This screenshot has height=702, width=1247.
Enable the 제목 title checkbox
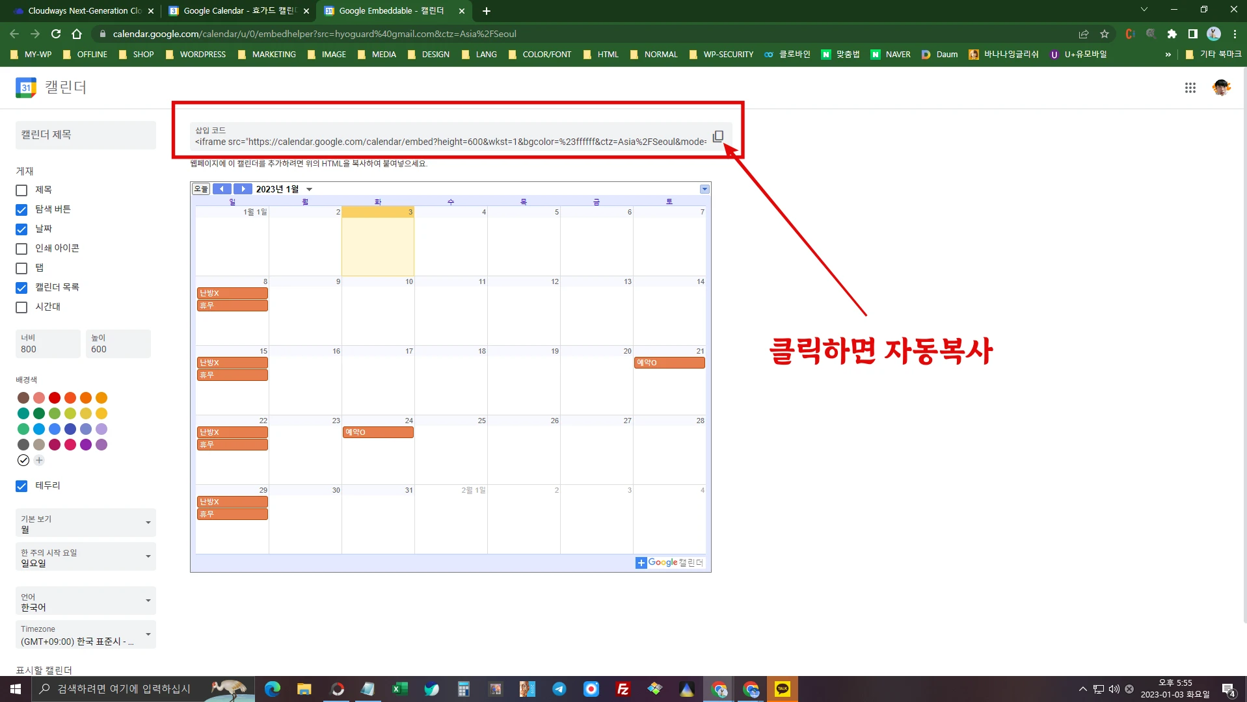point(21,190)
